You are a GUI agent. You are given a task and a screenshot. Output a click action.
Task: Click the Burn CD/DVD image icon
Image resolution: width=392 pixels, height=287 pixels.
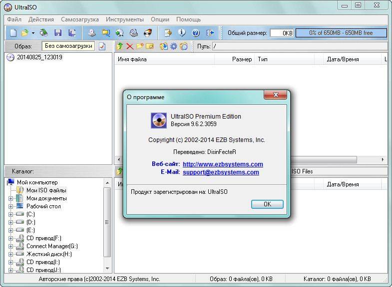point(148,33)
